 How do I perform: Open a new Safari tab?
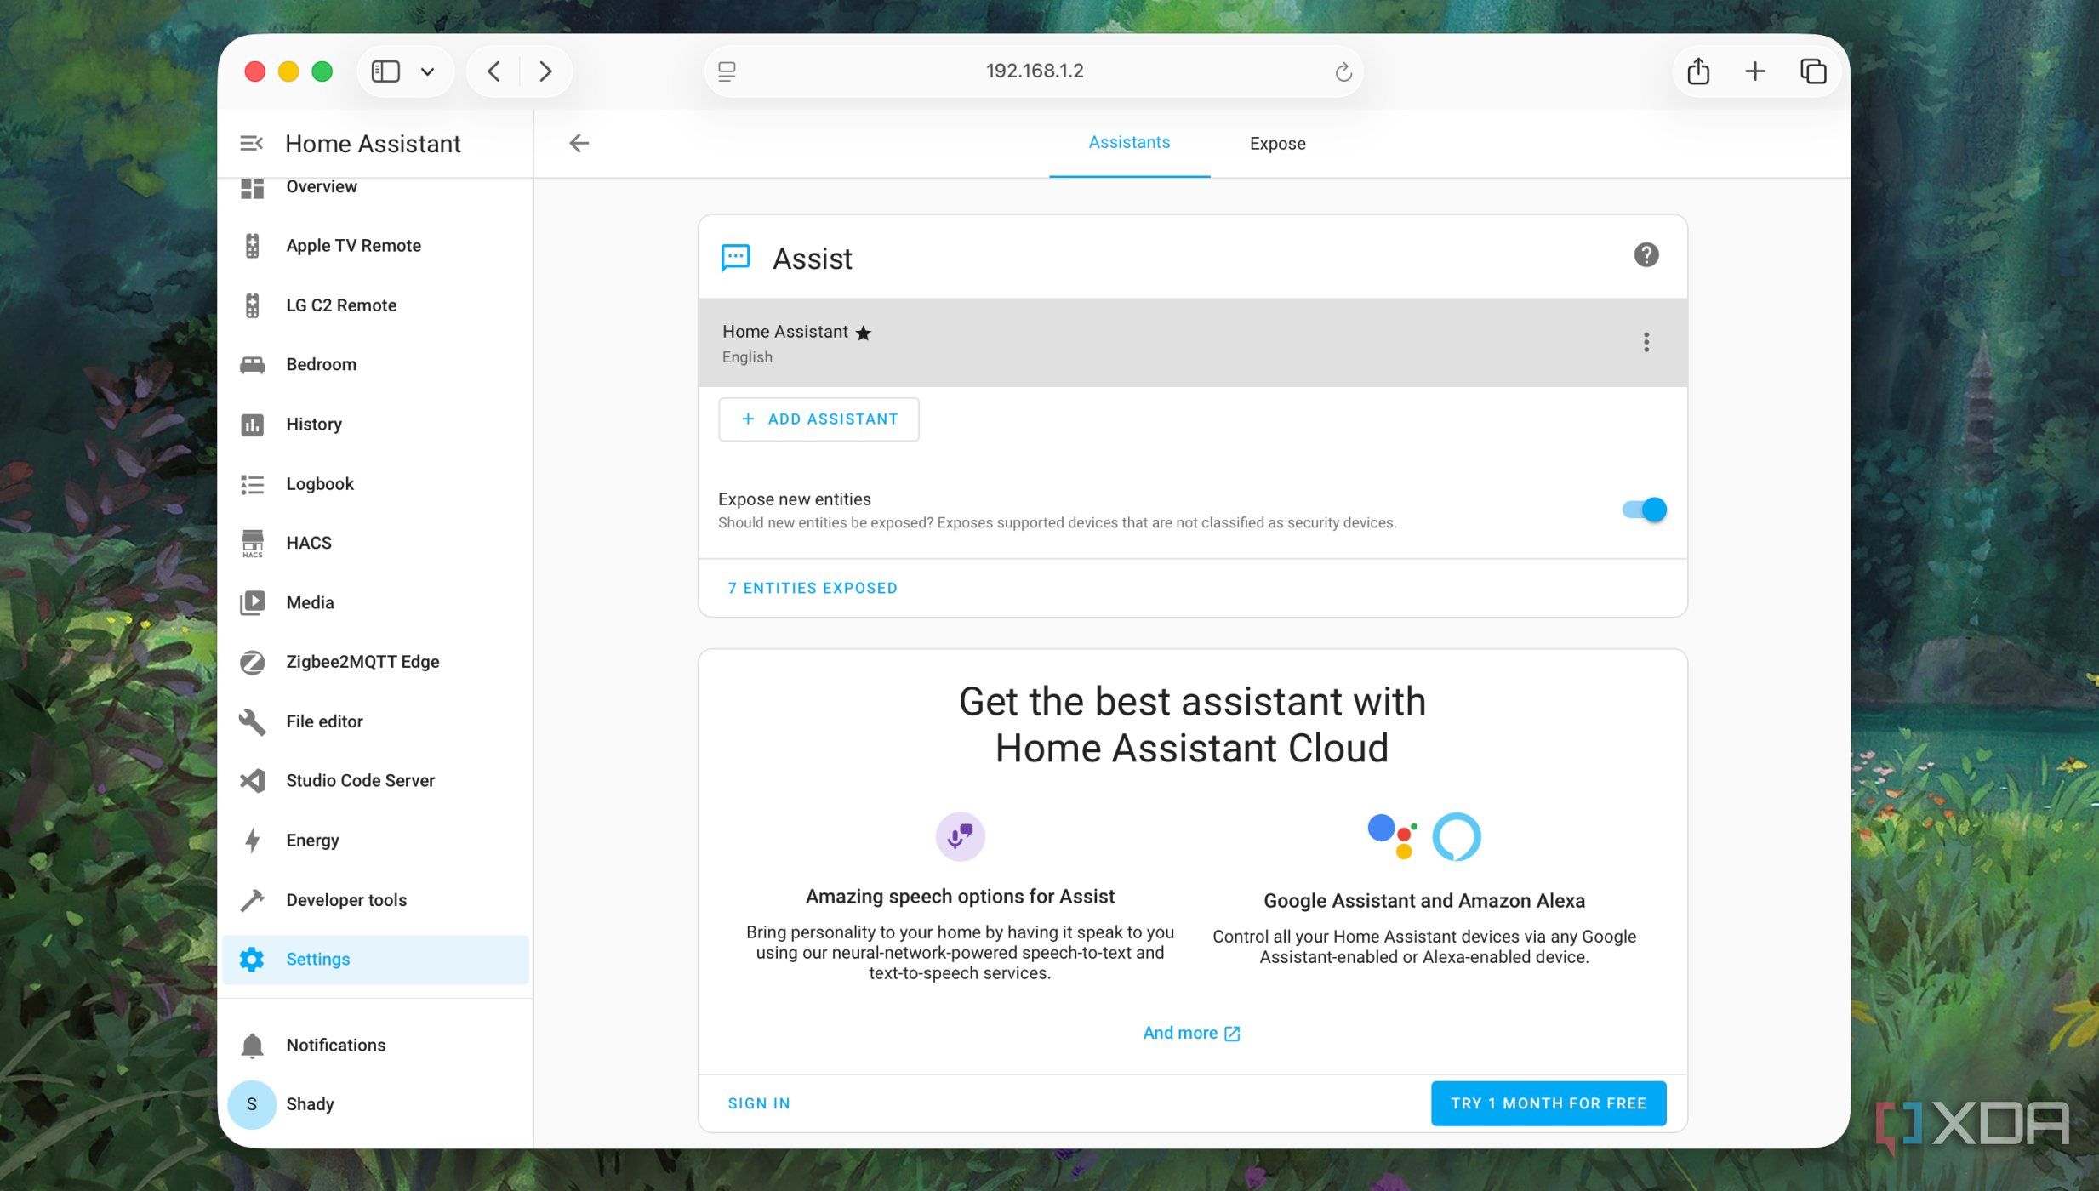(x=1755, y=71)
